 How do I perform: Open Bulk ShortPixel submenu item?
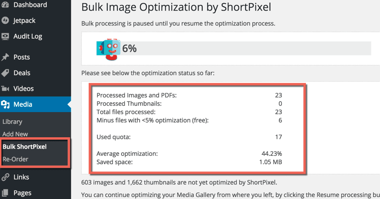click(x=25, y=147)
